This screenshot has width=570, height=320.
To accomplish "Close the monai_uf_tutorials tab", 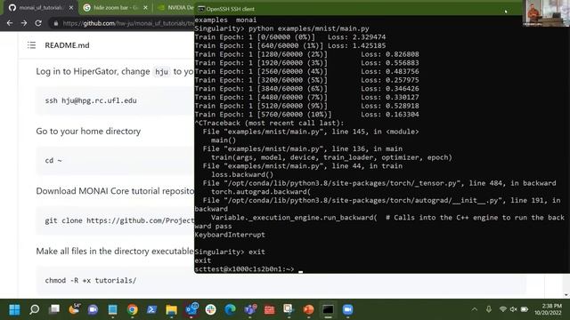I will [71, 8].
